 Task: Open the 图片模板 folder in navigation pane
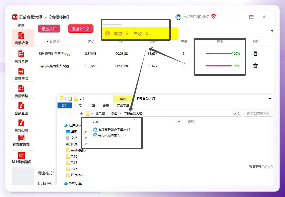pyautogui.click(x=75, y=175)
